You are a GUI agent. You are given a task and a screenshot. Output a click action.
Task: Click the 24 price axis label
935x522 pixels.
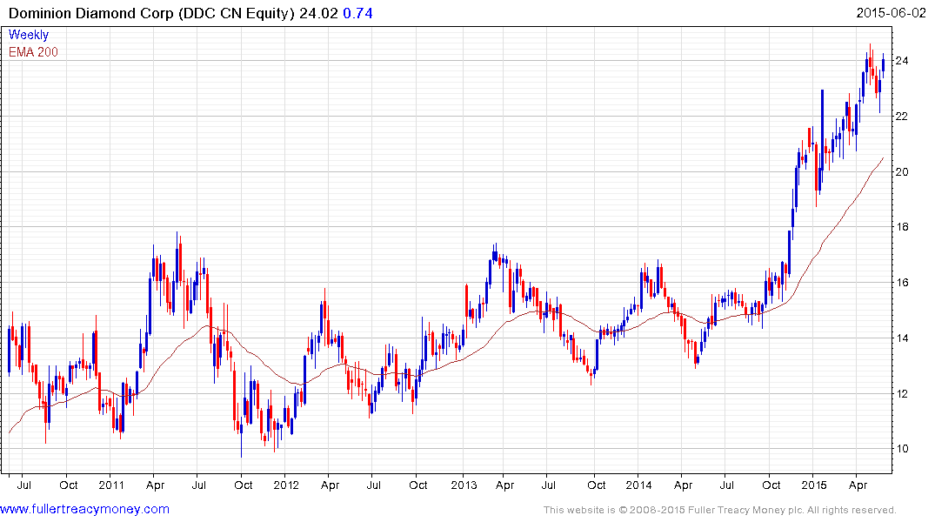click(x=902, y=61)
